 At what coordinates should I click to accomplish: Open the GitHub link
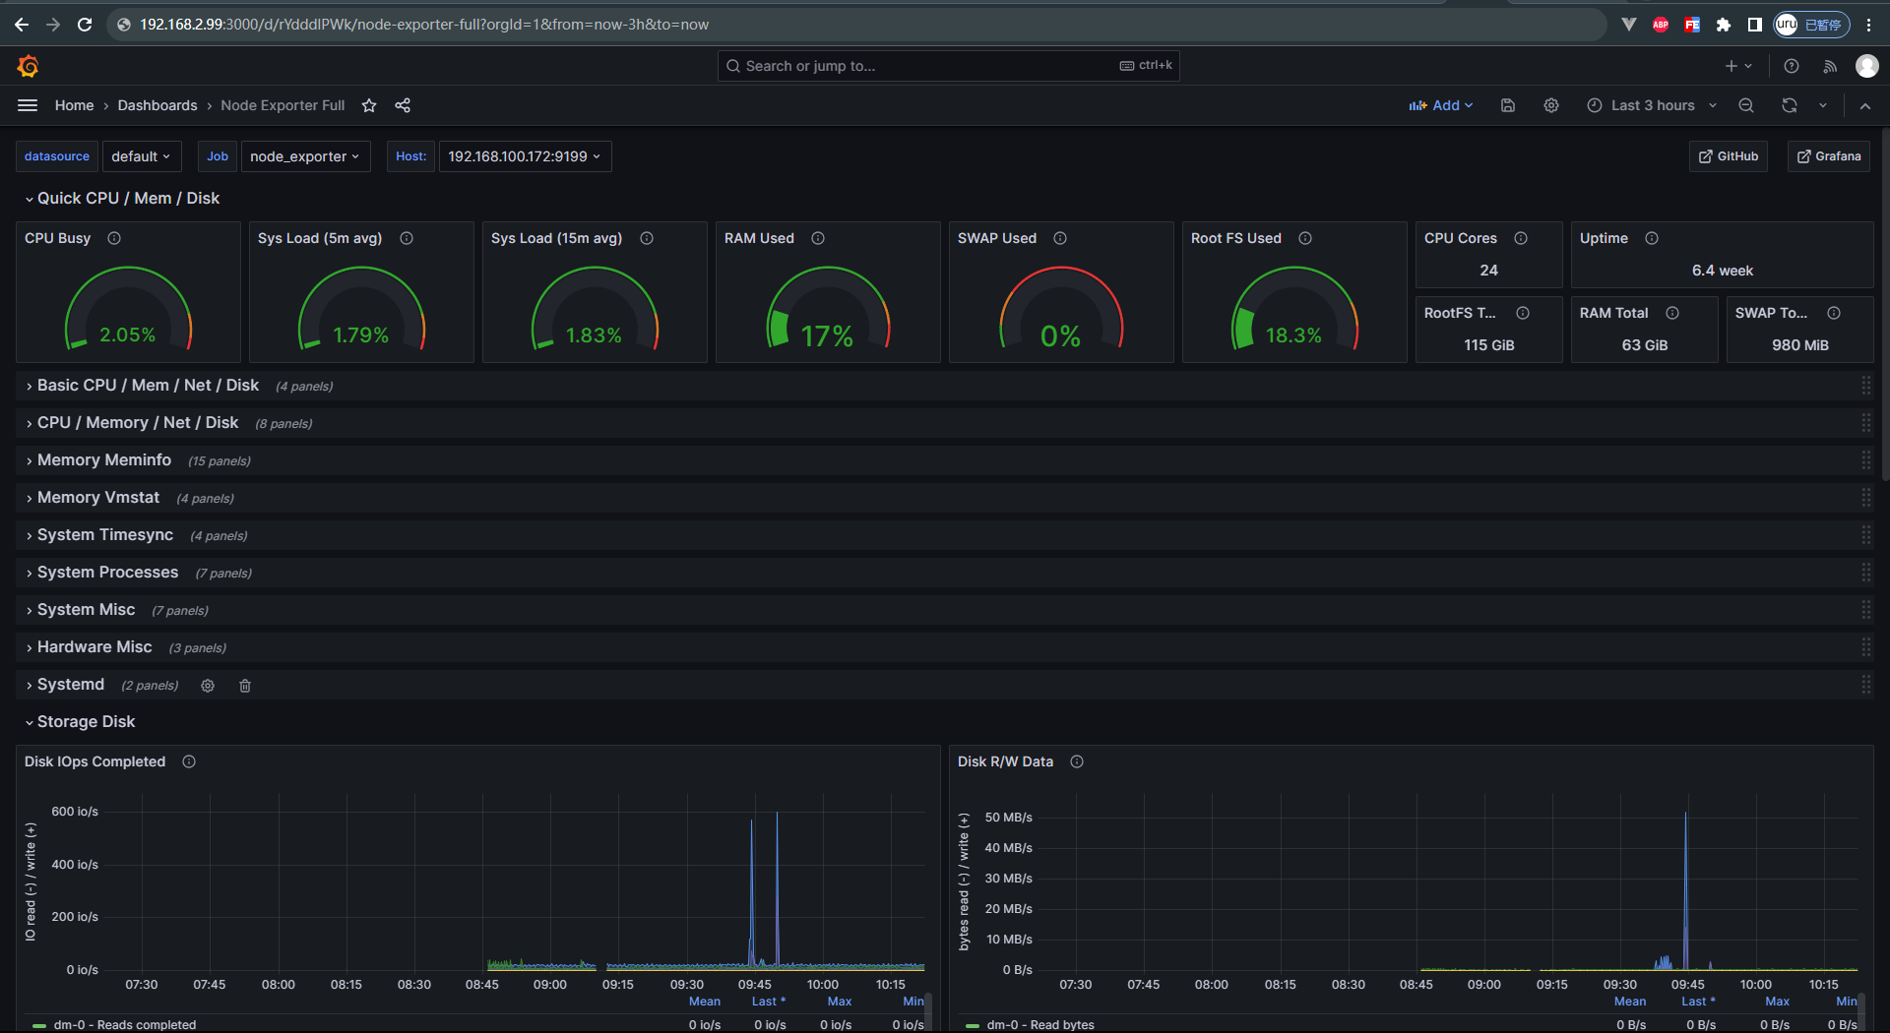click(1729, 156)
